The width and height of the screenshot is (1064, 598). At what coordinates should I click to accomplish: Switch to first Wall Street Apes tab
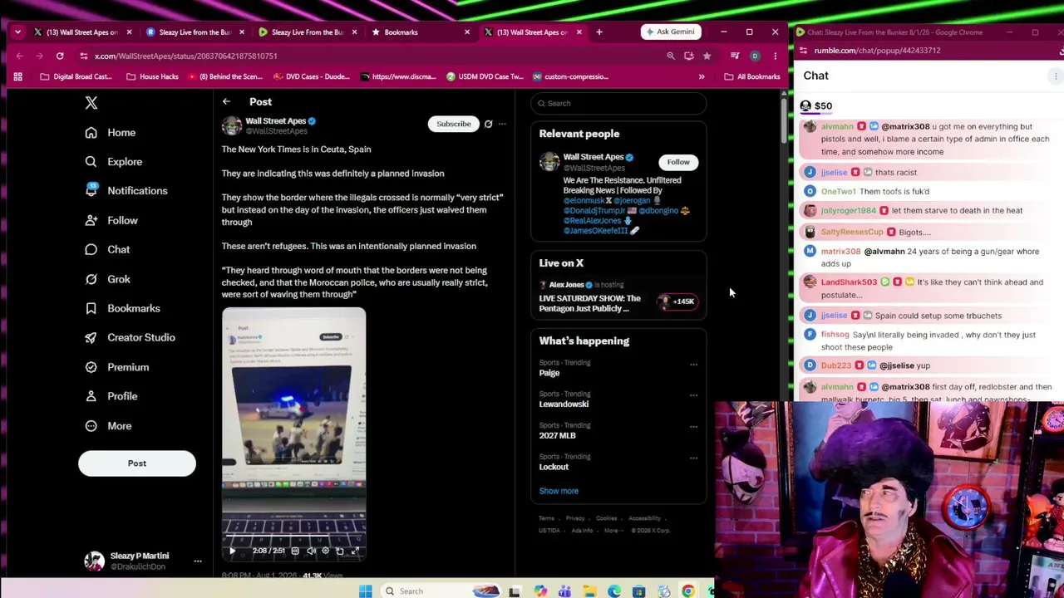point(81,32)
